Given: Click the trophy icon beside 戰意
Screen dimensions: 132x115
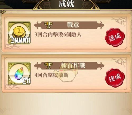Looking at the screenshot, I should [x=48, y=25].
